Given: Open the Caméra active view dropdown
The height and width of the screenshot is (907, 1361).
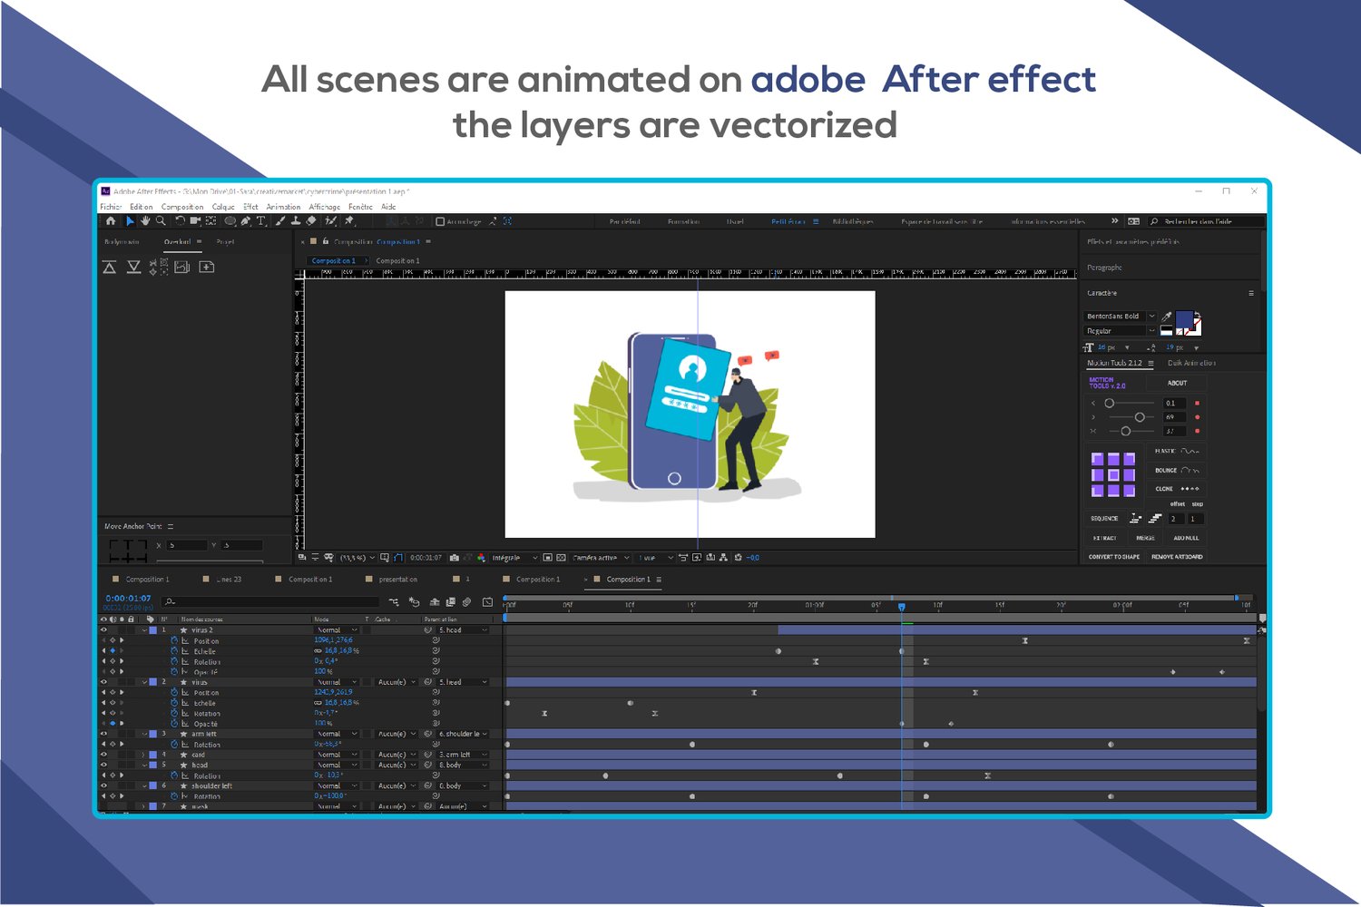Looking at the screenshot, I should pyautogui.click(x=601, y=558).
